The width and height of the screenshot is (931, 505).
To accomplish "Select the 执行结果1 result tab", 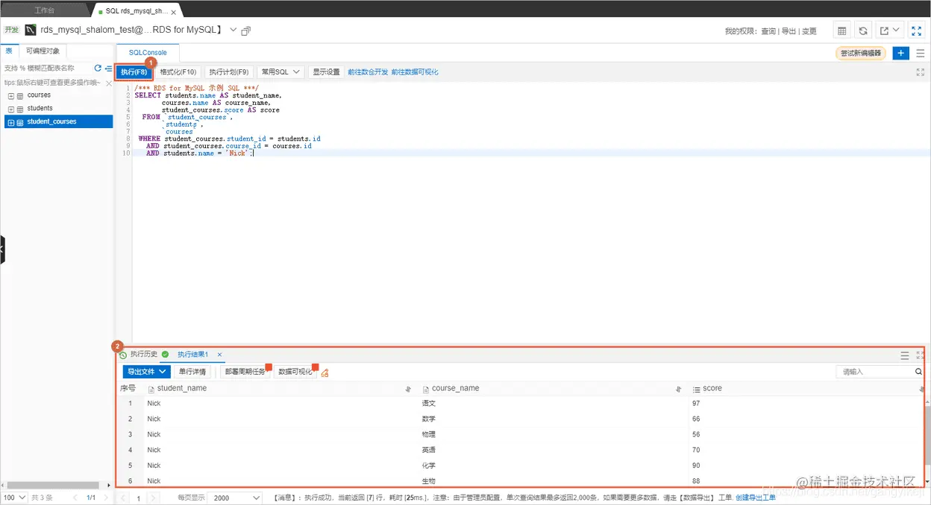I will click(192, 355).
